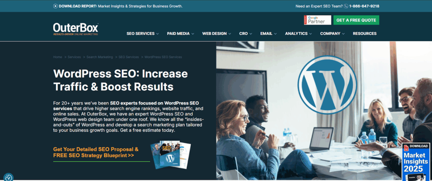
Task: Open the Company navigation menu
Action: pos(332,34)
